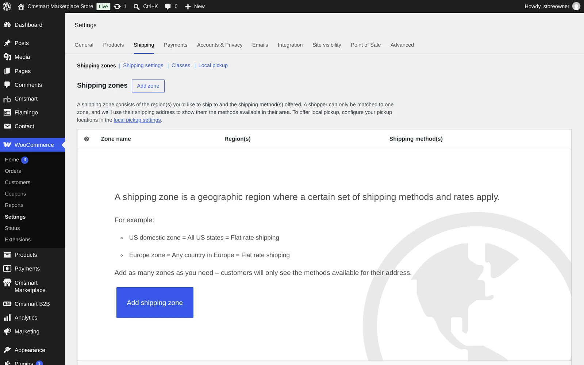584x365 pixels.
Task: Click the Payments dollar icon in sidebar
Action: tap(7, 269)
